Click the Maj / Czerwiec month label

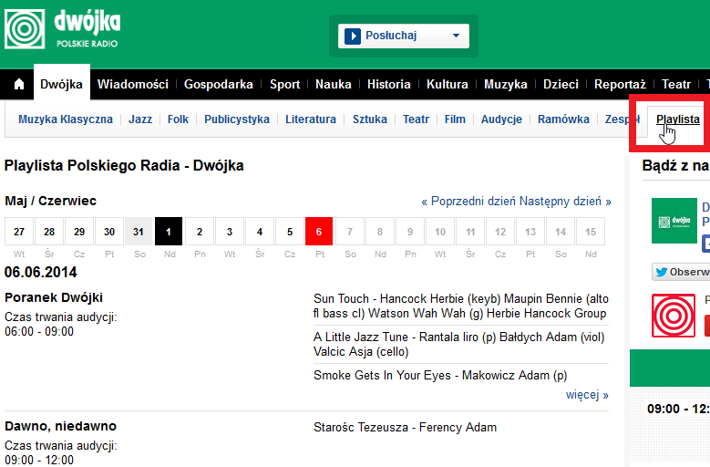[51, 201]
